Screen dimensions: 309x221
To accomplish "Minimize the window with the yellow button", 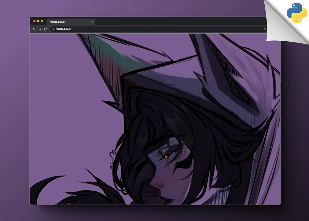I will [38, 21].
